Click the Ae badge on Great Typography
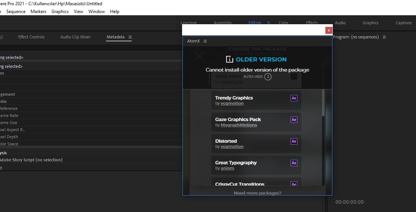 (x=294, y=163)
